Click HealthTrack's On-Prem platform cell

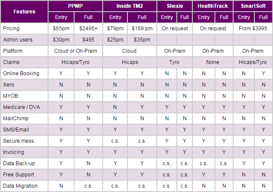coord(213,51)
